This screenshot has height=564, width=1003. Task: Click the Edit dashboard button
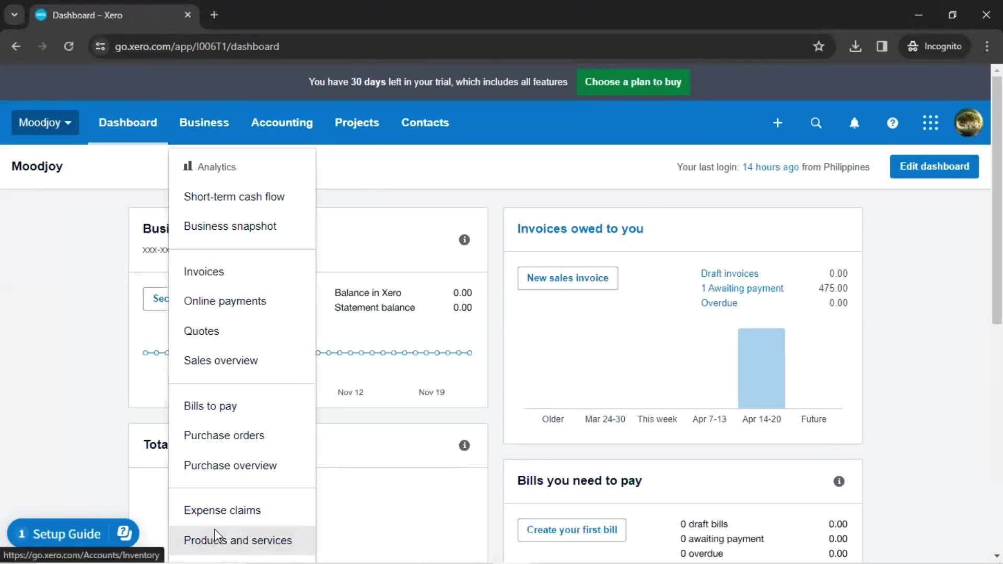[934, 167]
